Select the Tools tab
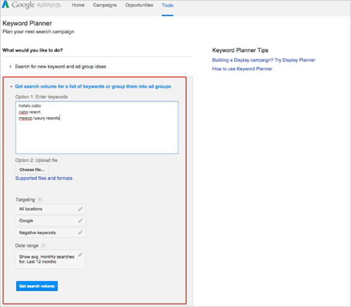This screenshot has width=351, height=307. tap(168, 5)
